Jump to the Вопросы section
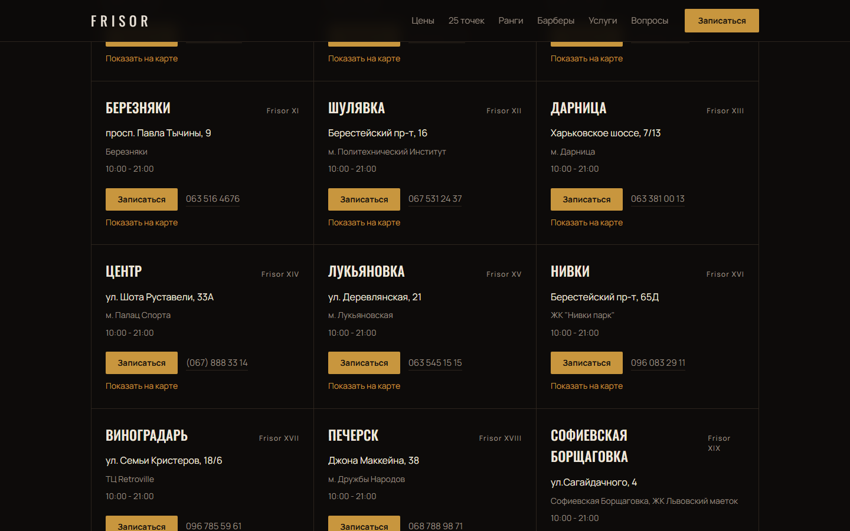This screenshot has width=850, height=531. (649, 21)
